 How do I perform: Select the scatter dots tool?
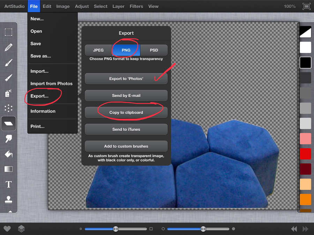pos(8,108)
